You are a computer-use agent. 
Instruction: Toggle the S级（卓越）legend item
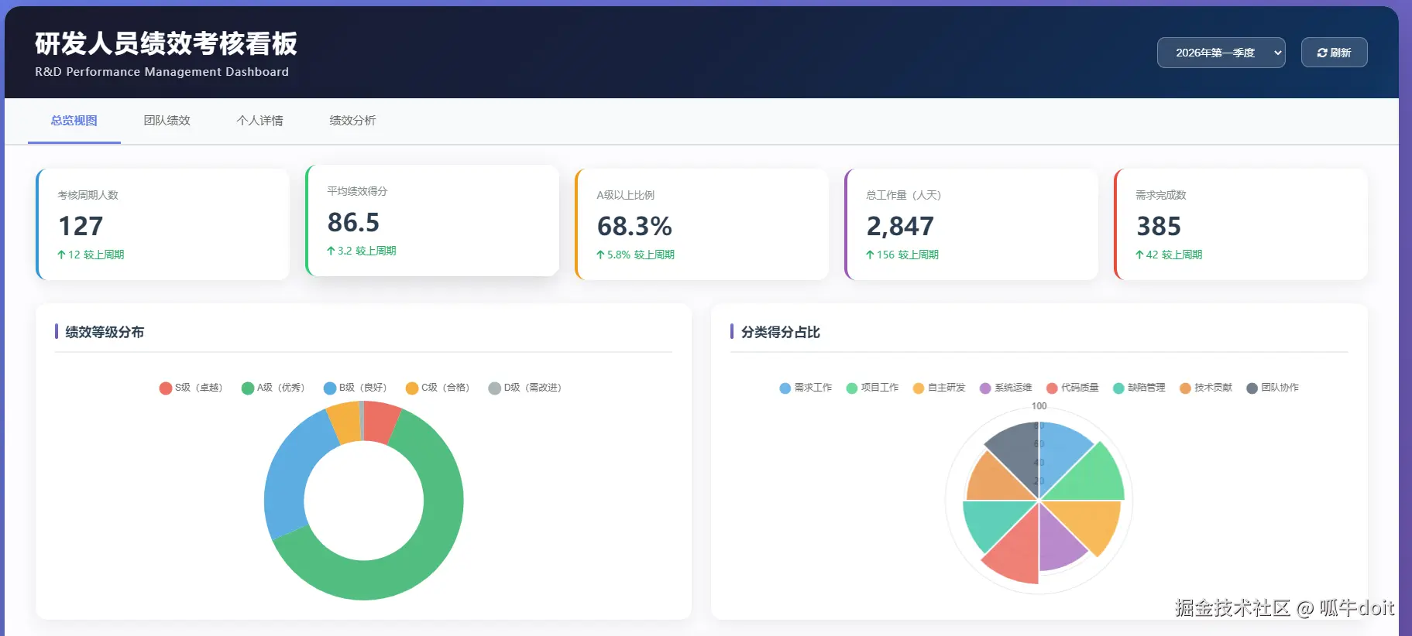pos(191,388)
